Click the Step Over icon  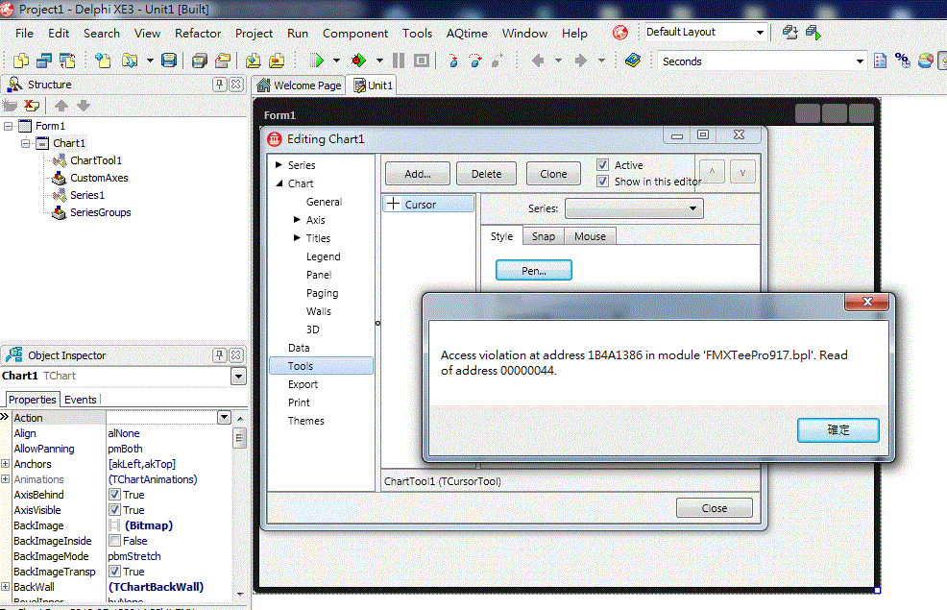pyautogui.click(x=476, y=61)
